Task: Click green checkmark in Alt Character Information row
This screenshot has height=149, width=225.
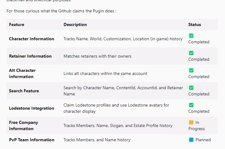Action: tap(191, 70)
